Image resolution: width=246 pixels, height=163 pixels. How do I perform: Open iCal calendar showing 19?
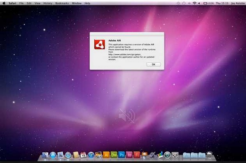pos(83,155)
